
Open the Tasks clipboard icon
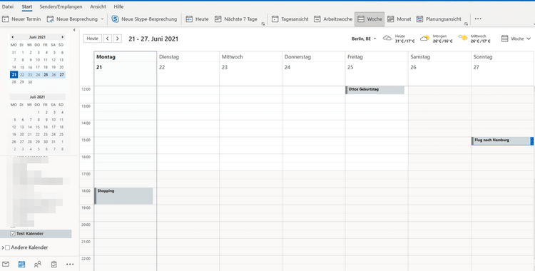(53, 264)
